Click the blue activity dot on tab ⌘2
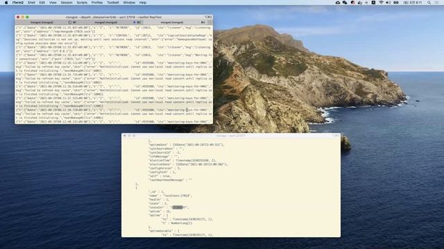Image resolution: width=444 pixels, height=249 pixels. [x=135, y=22]
